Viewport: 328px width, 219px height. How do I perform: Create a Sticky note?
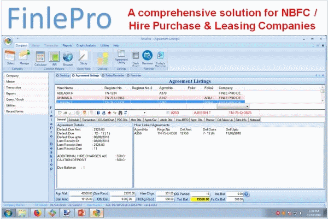pos(84,57)
